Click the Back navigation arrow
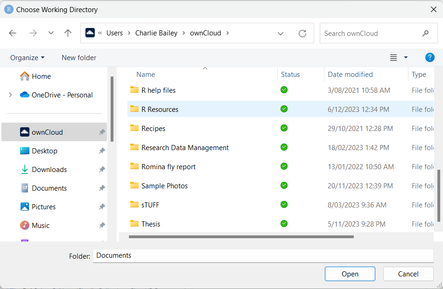 pyautogui.click(x=13, y=33)
